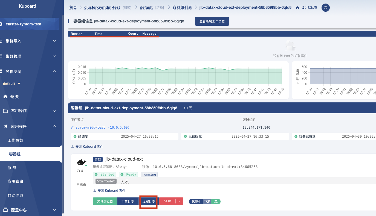
Task: Open 工作负载 in the sidebar
Action: pos(15,140)
